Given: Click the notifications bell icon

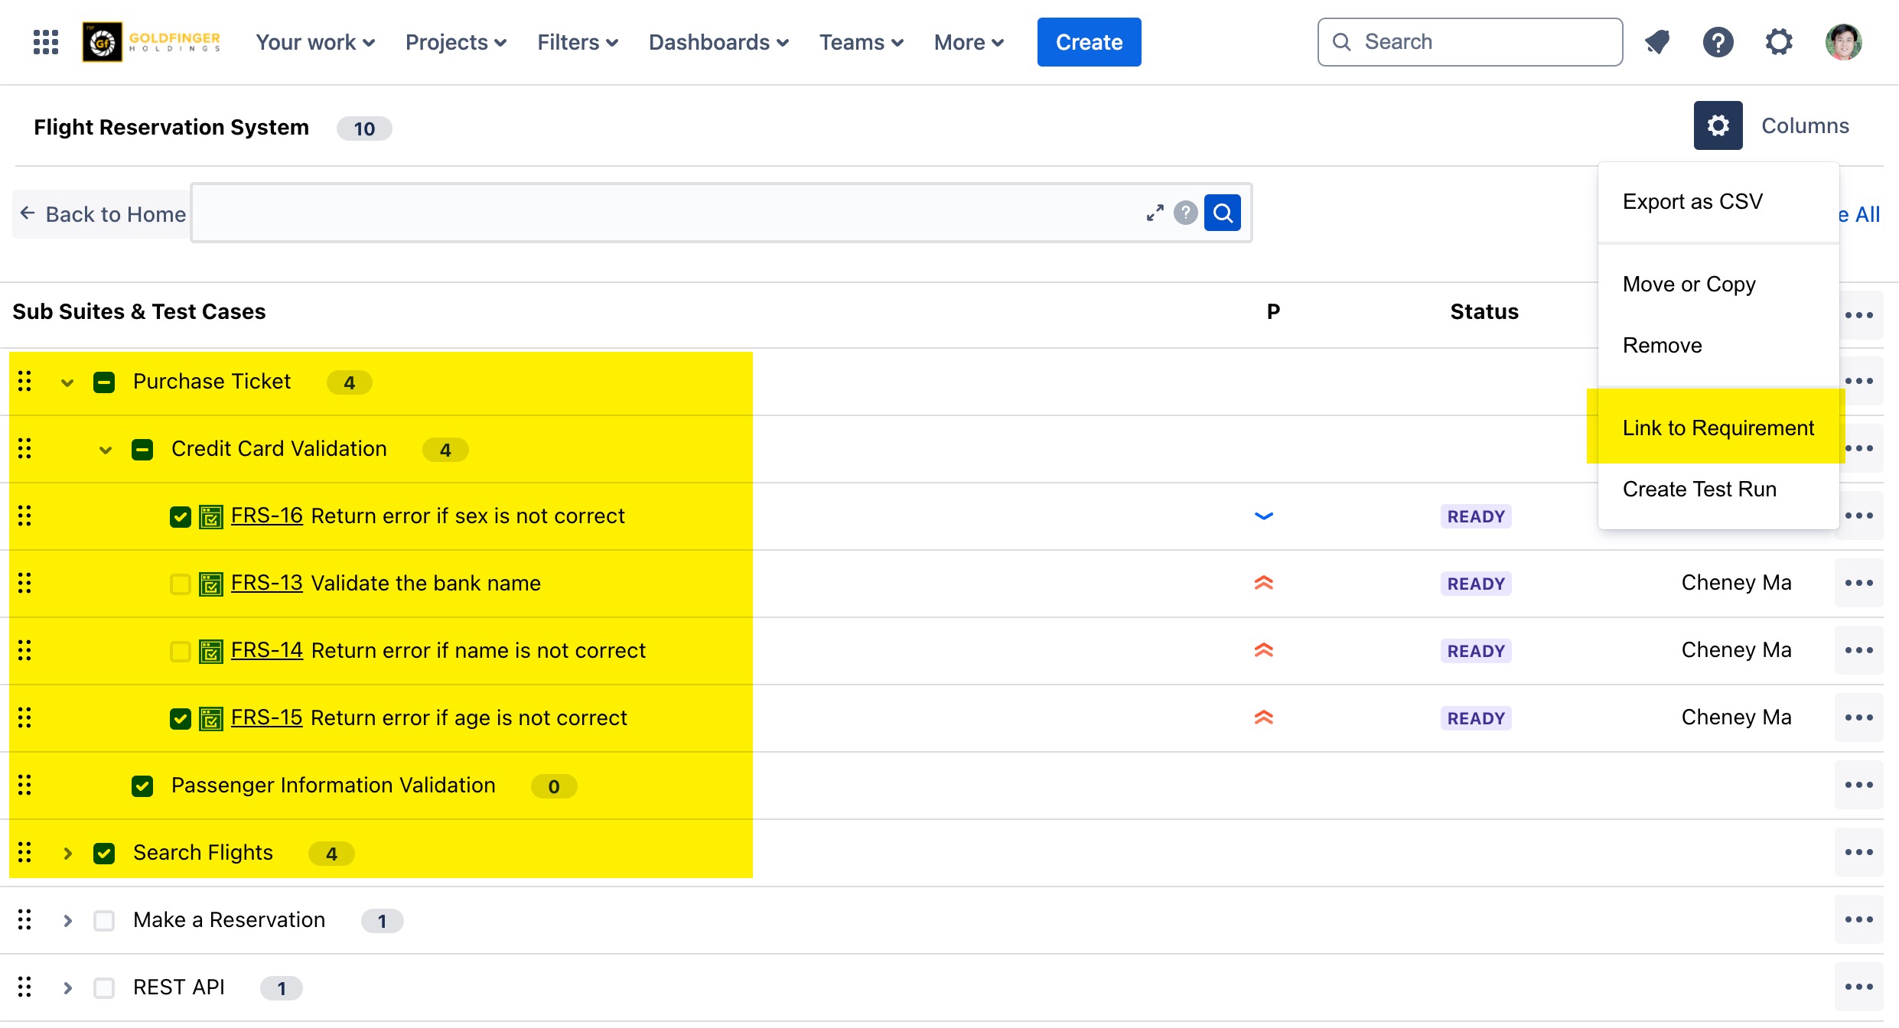Looking at the screenshot, I should point(1657,42).
